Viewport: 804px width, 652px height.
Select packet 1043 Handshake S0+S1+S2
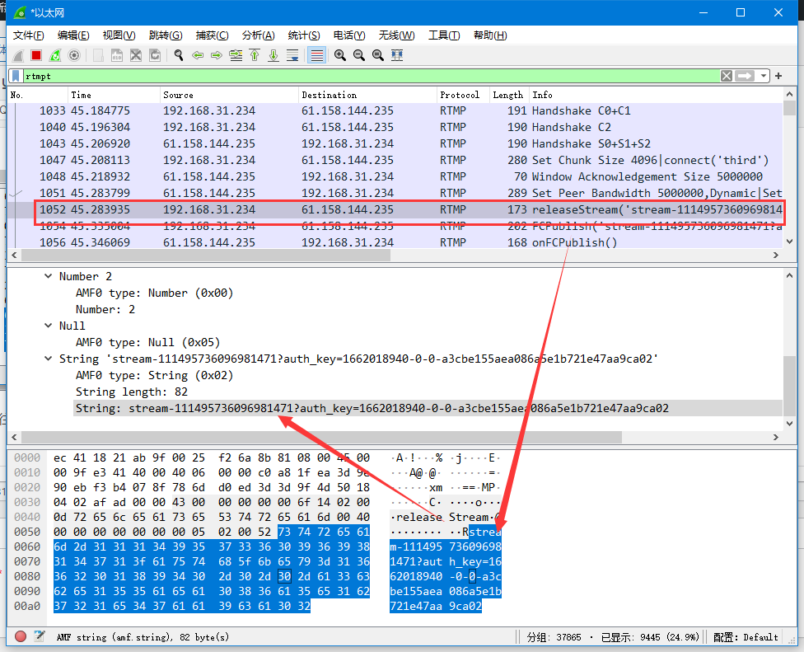(x=395, y=143)
